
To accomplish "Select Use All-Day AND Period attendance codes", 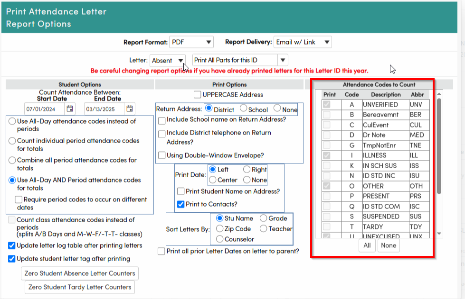I will coord(12,180).
